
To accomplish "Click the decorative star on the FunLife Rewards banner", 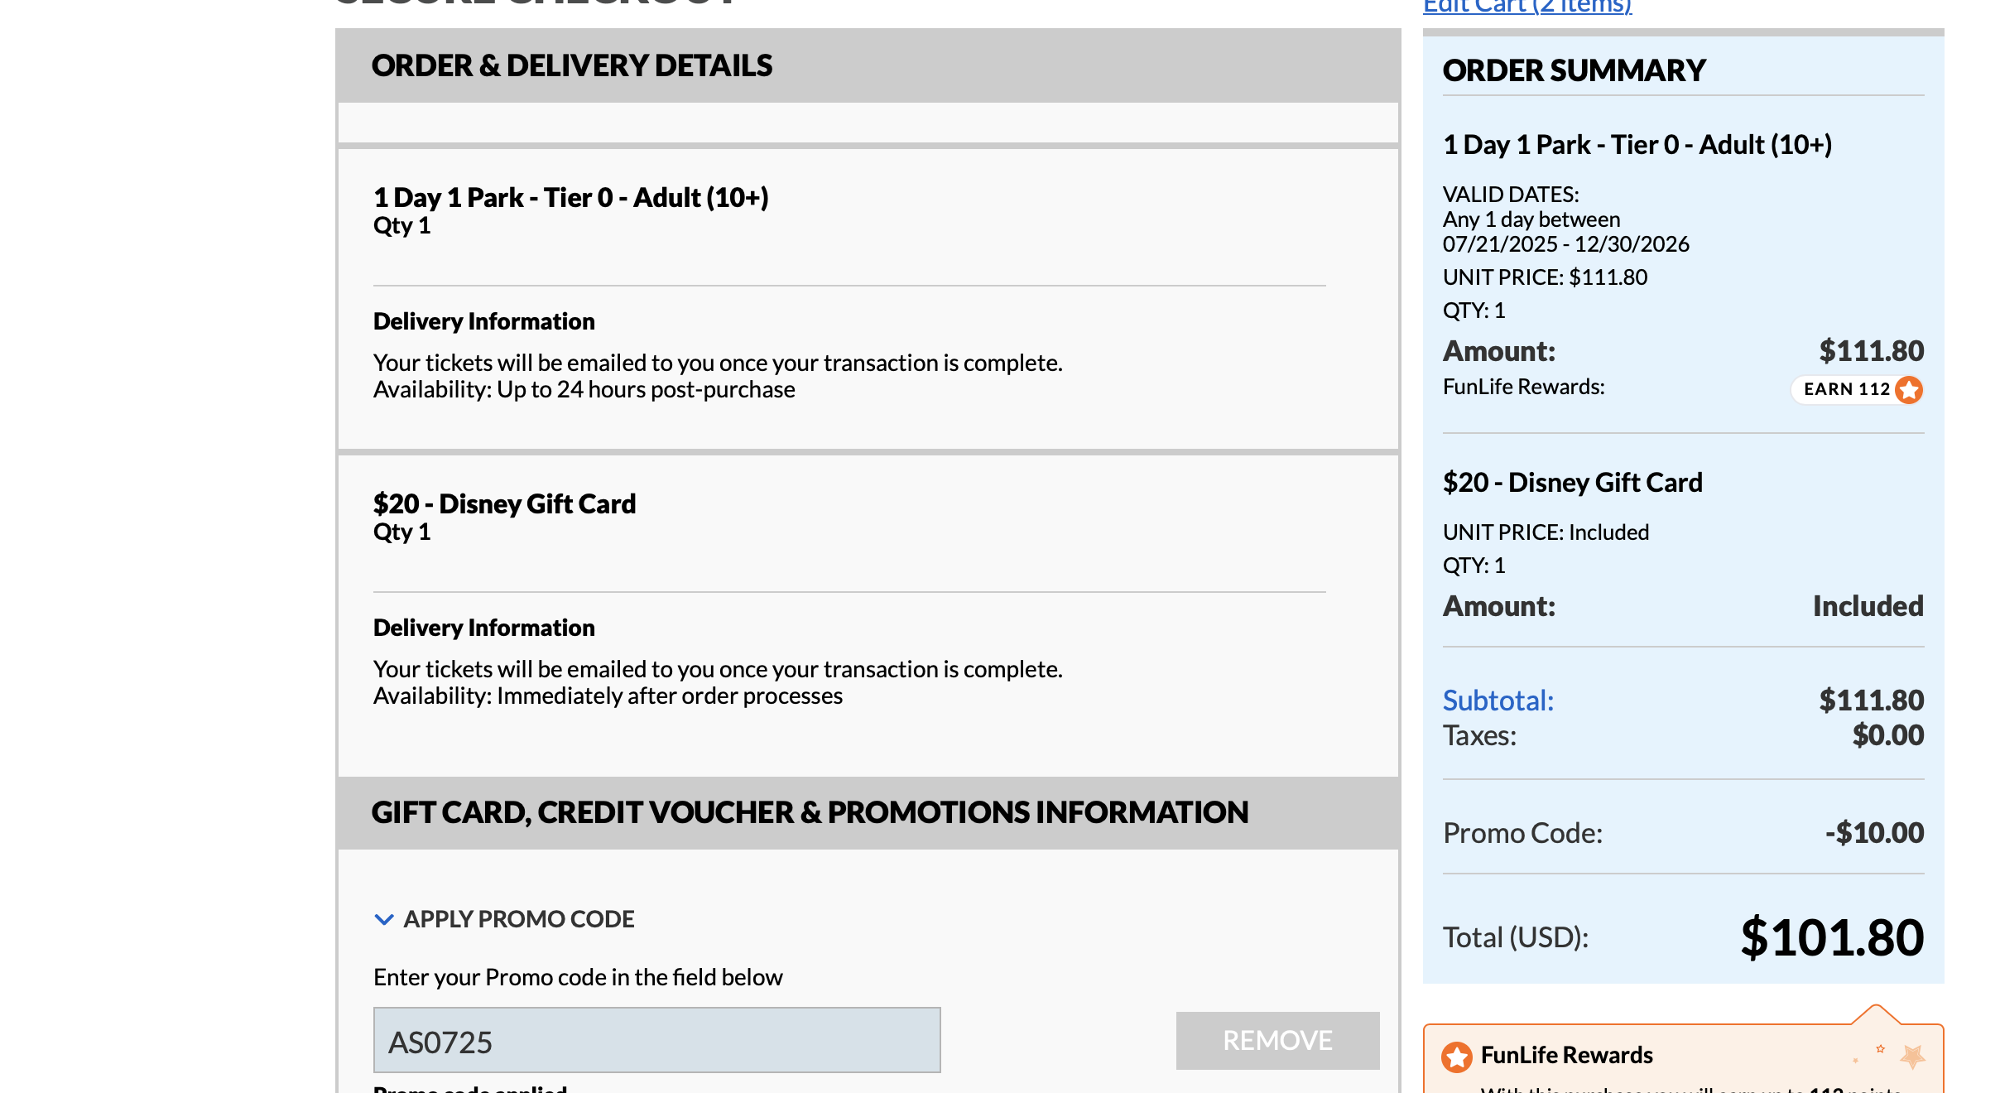I will [1912, 1056].
